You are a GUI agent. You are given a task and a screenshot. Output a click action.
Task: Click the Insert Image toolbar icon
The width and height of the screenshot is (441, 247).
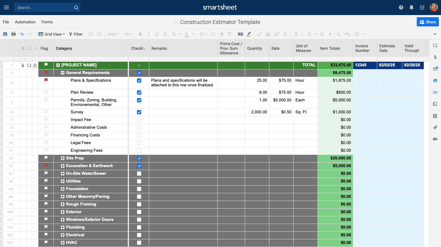[268, 34]
